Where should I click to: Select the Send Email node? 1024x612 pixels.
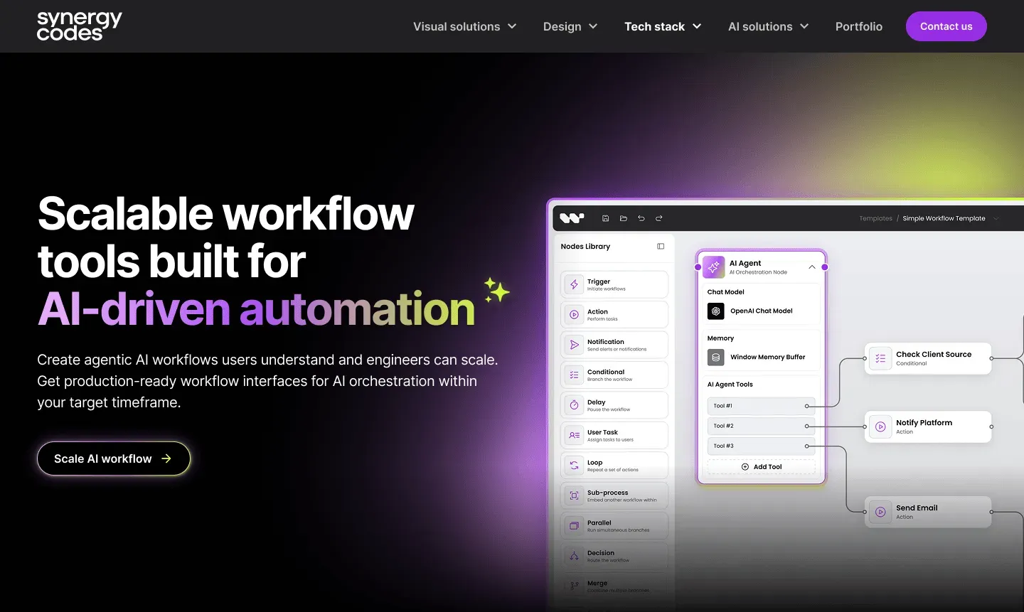(x=928, y=512)
